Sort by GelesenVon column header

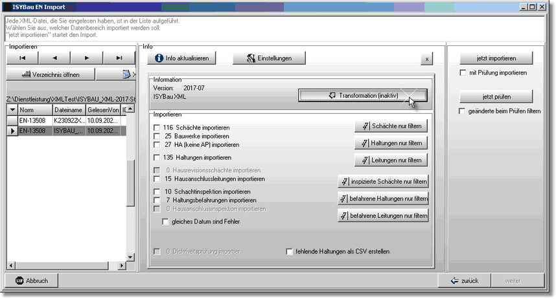103,110
